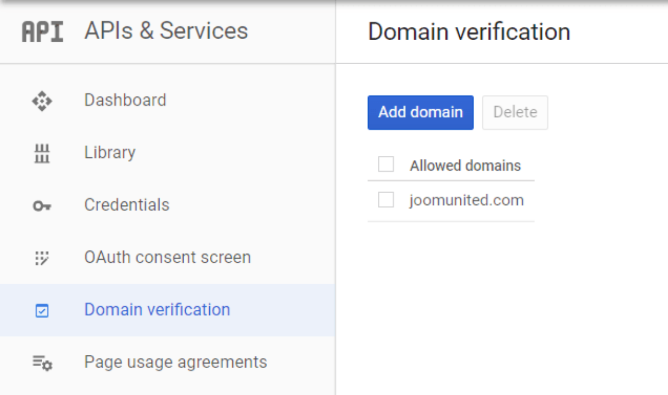The width and height of the screenshot is (668, 395).
Task: Click the API logo icon
Action: click(x=42, y=32)
